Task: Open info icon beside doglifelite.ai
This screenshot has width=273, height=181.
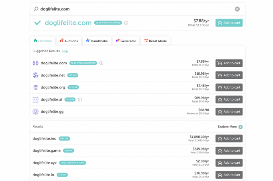Action: [80, 100]
